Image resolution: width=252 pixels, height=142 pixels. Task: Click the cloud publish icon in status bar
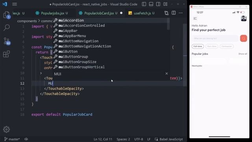click(26, 139)
